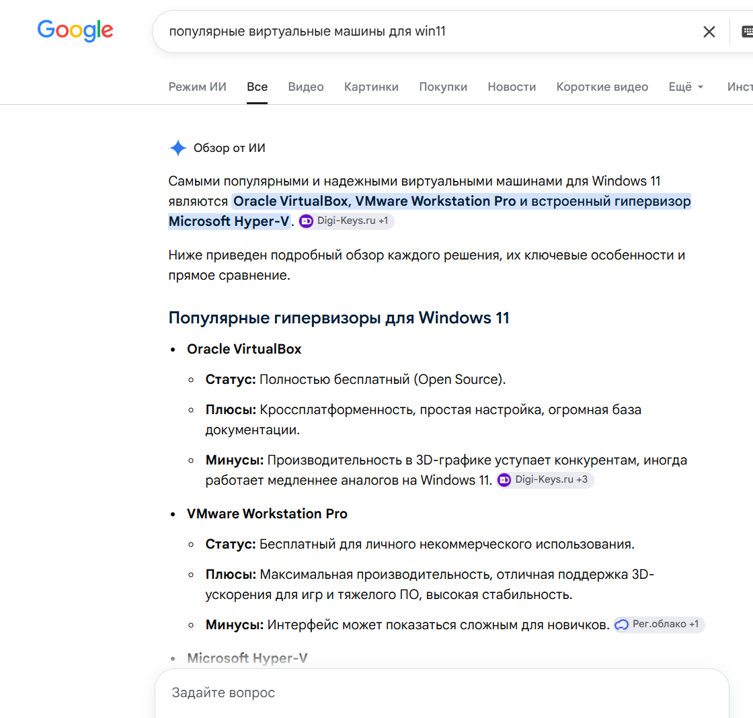The image size is (753, 718).
Task: Open the Рег.облако +1 source chip
Action: pos(659,625)
